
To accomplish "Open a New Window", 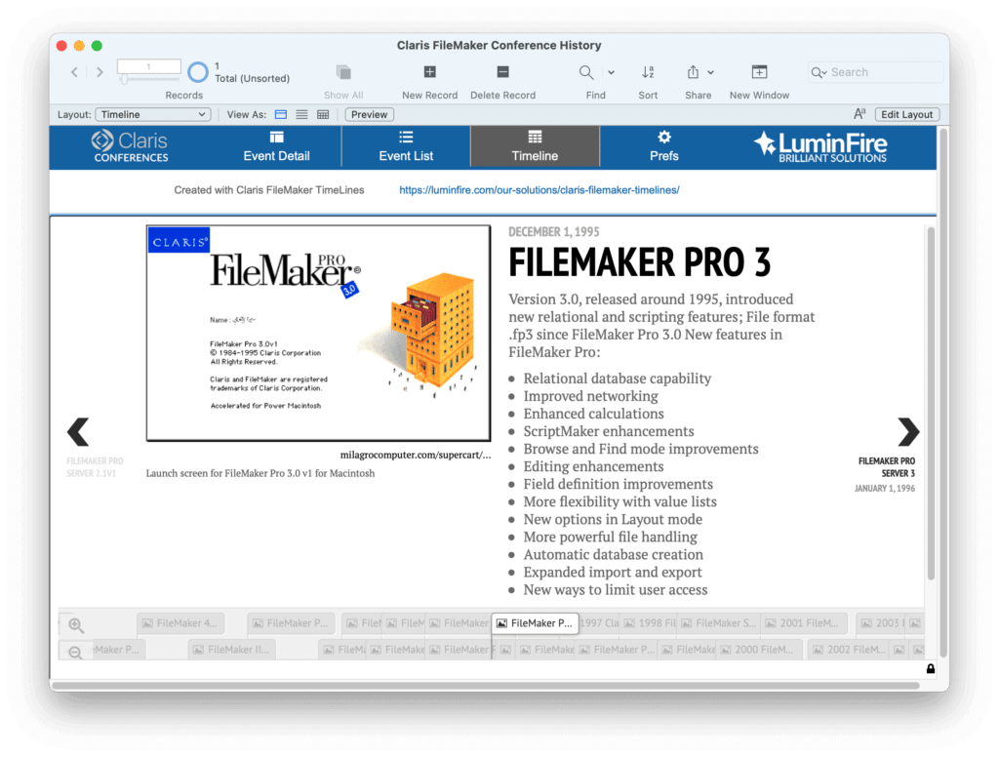I will [759, 72].
